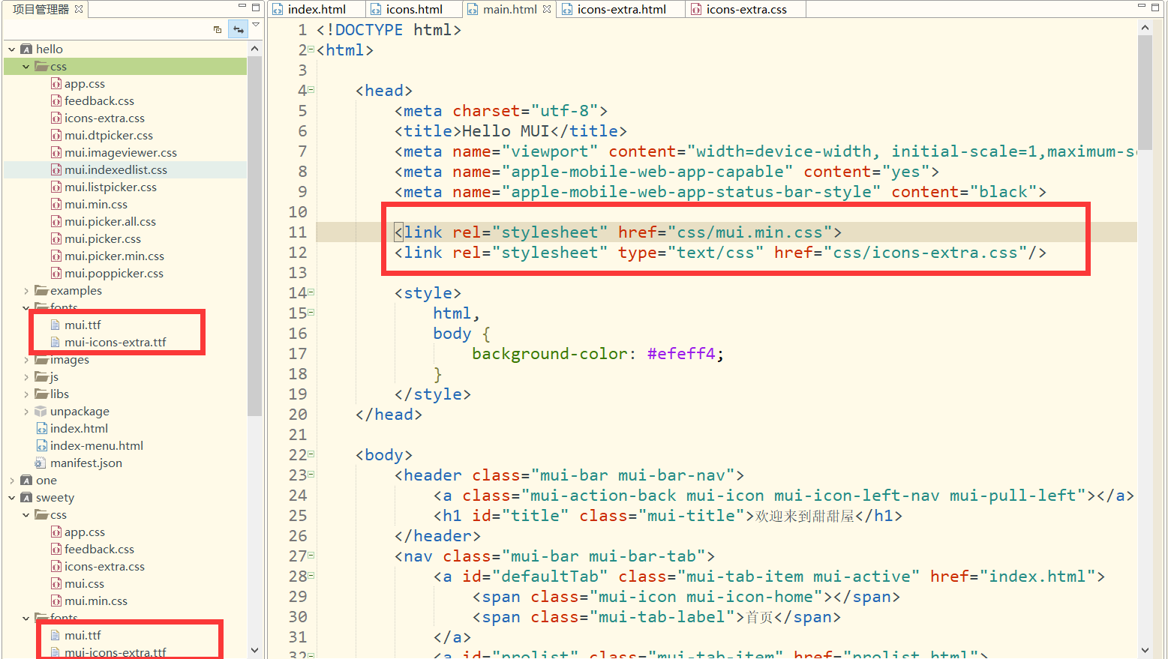Click the images folder icon

point(41,360)
